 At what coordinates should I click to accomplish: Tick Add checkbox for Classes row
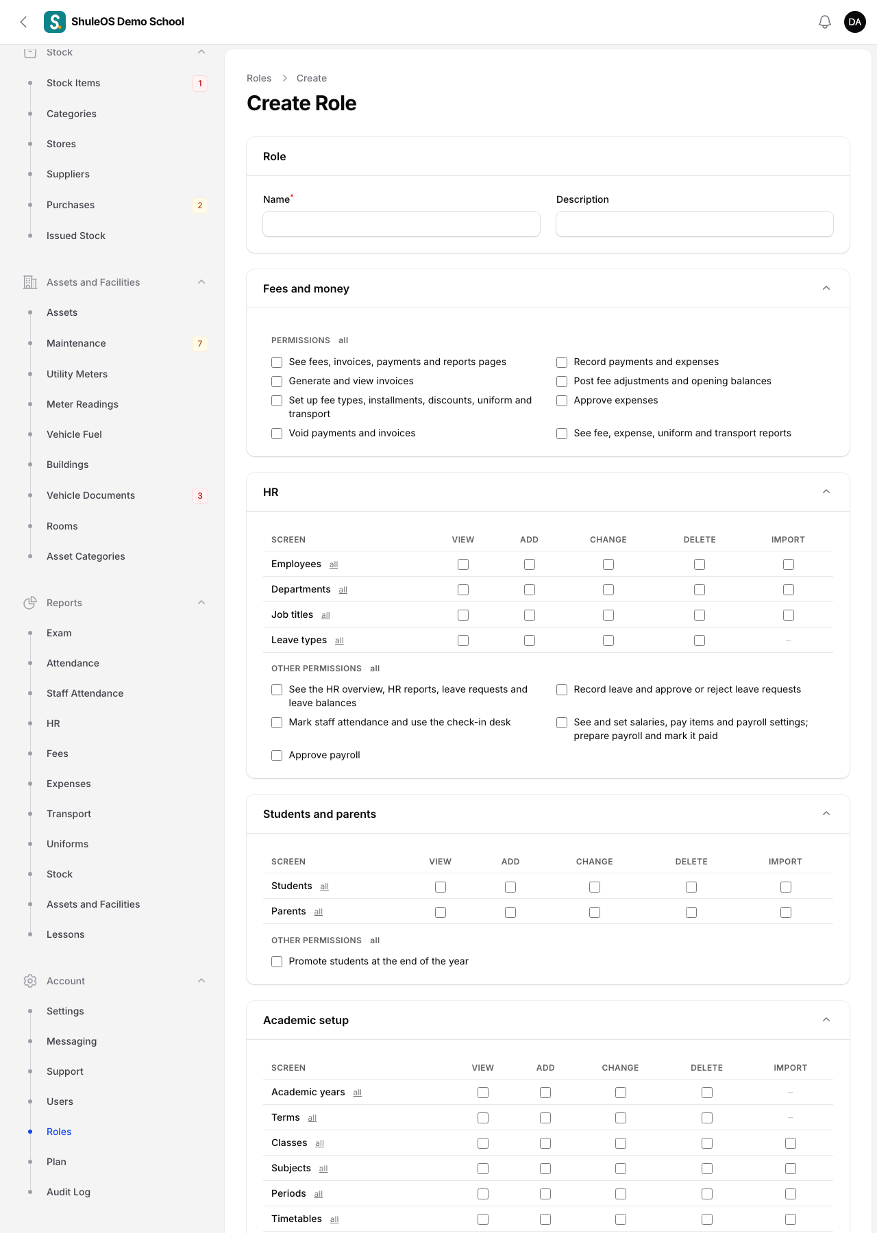pos(545,1143)
